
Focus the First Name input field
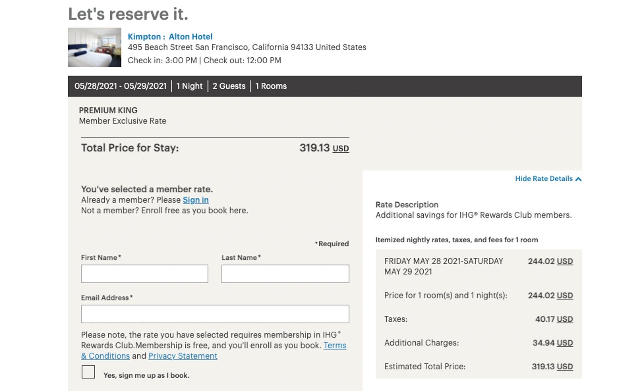click(144, 274)
